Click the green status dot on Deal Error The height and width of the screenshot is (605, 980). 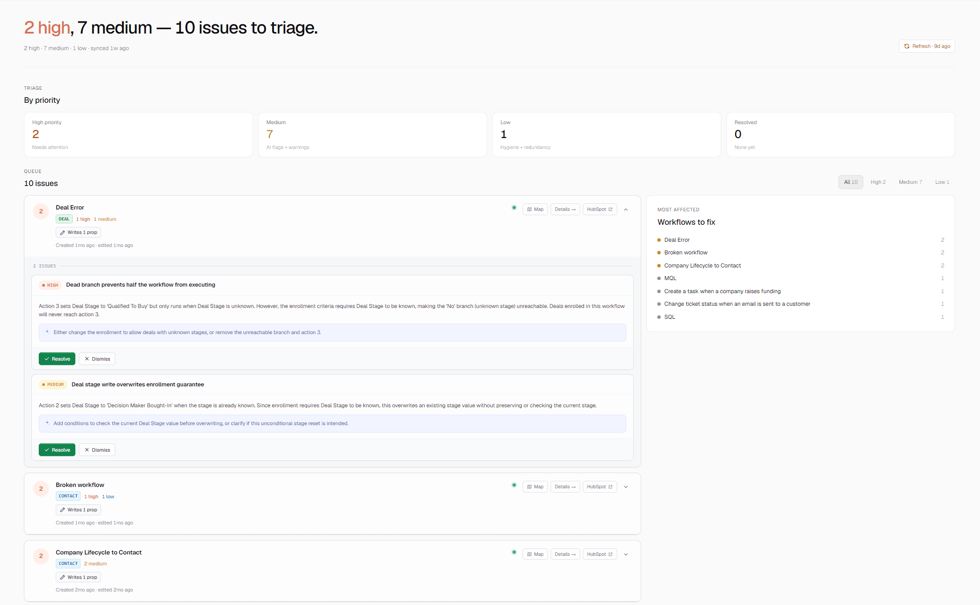pyautogui.click(x=514, y=208)
